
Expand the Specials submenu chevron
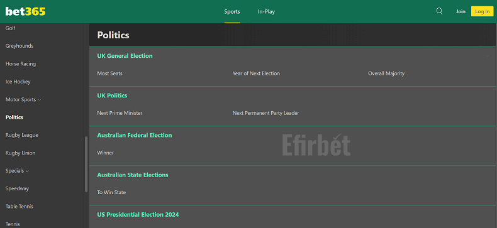[x=27, y=171]
